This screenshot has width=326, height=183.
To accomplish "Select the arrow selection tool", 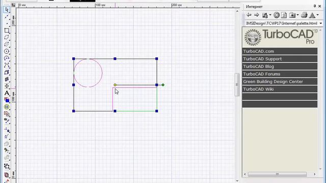I will 7,10.
